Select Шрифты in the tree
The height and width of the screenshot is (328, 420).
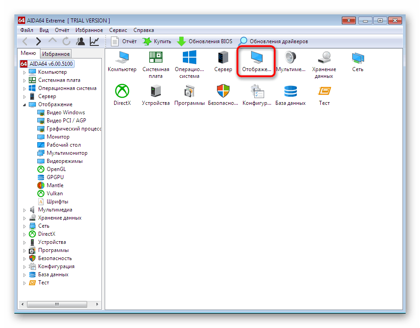pos(53,202)
